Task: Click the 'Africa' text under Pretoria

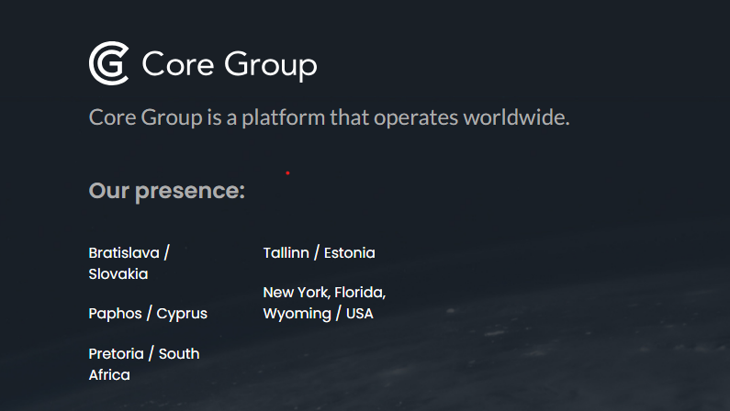Action: pyautogui.click(x=109, y=374)
